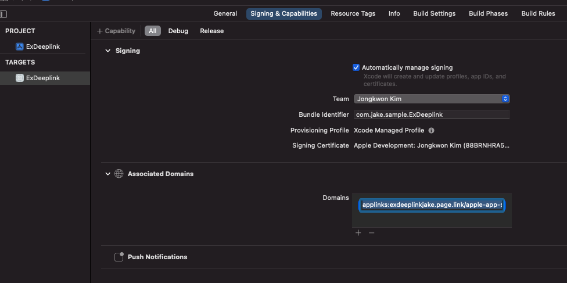This screenshot has height=283, width=567.
Task: Collapse the Associated Domains section
Action: click(x=107, y=174)
